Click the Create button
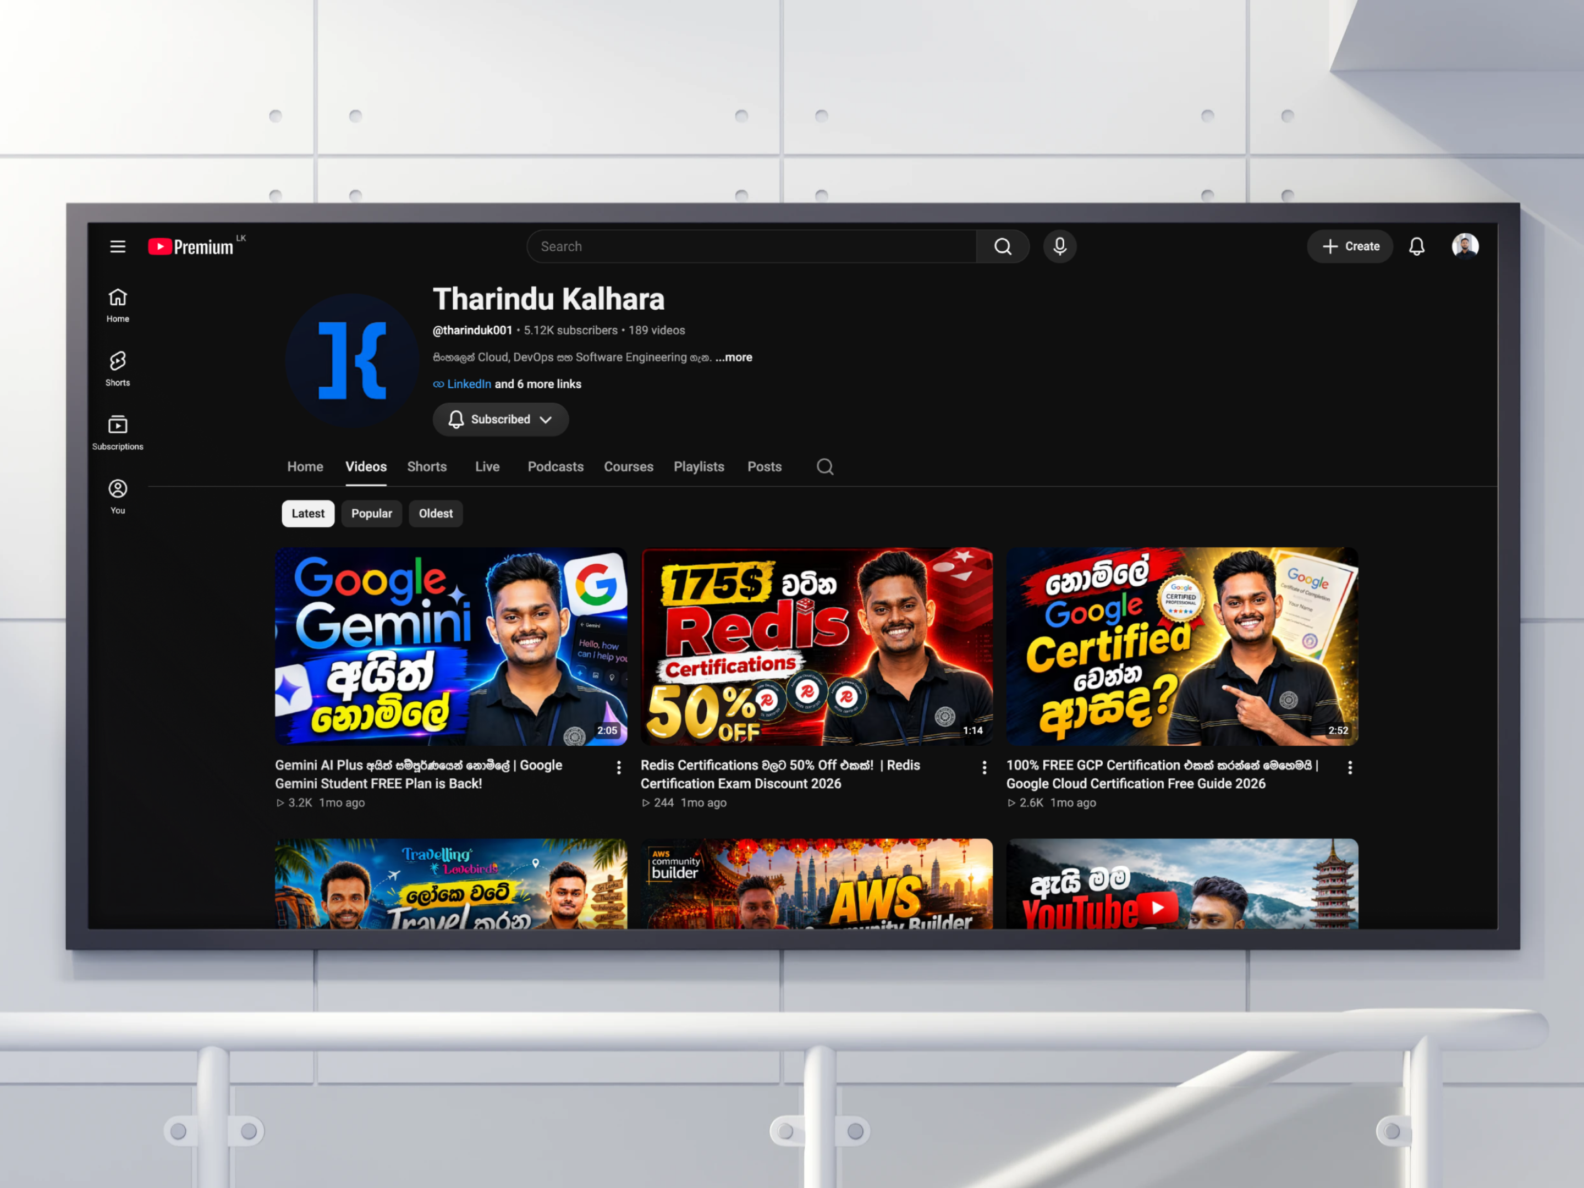 click(x=1350, y=246)
